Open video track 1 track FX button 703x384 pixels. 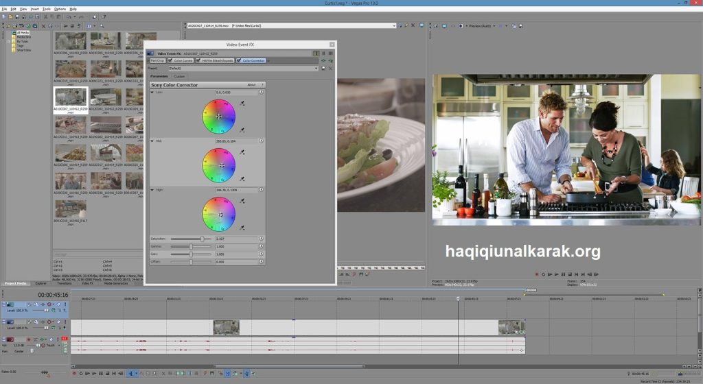coord(43,304)
